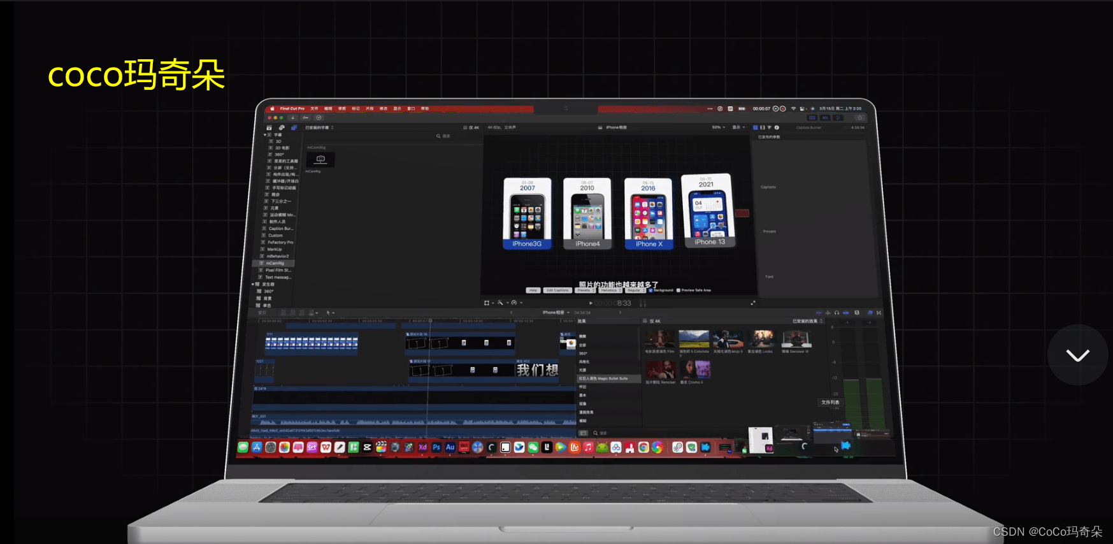Open the Regular font style popup
This screenshot has height=544, width=1113.
(x=635, y=290)
